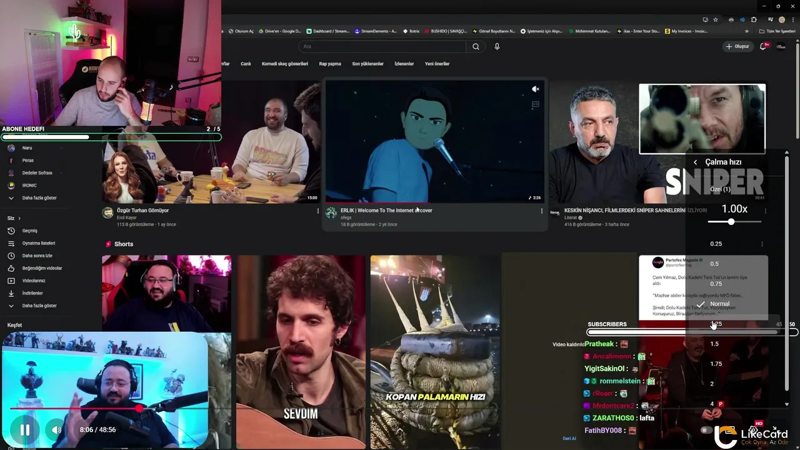Bookmark this page with the star icon
This screenshot has height=450, width=800.
tap(715, 19)
